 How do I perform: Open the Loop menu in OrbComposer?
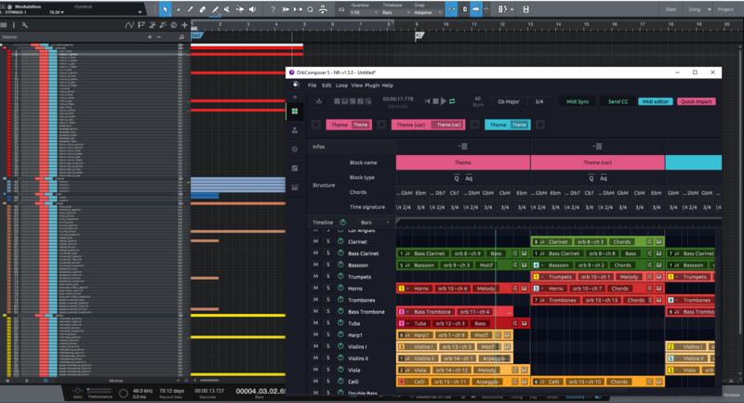point(341,85)
